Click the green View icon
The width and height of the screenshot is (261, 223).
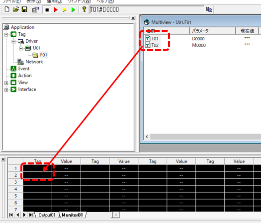coord(13,82)
